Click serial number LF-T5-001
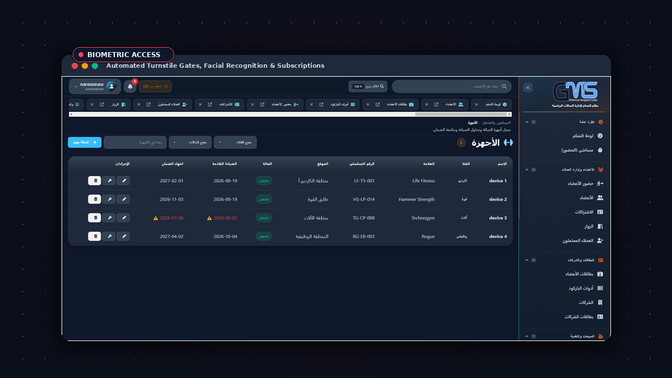 click(x=364, y=181)
